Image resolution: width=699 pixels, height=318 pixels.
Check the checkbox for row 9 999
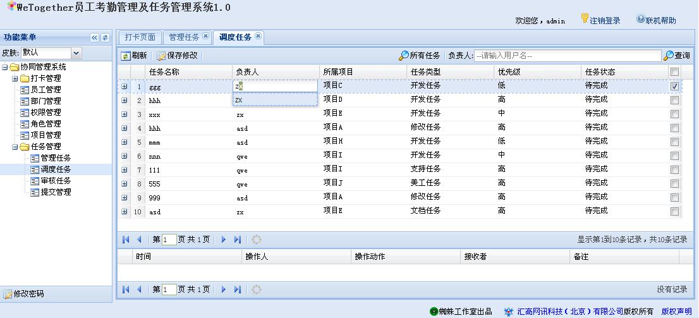tap(674, 198)
